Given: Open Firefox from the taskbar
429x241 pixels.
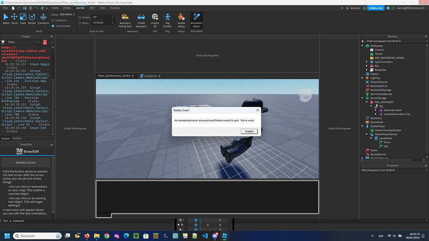Looking at the screenshot, I should pos(87,236).
